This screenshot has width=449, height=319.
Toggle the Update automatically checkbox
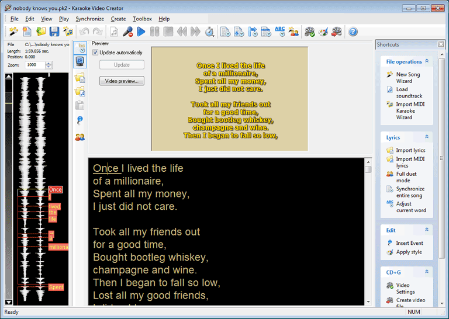point(96,53)
